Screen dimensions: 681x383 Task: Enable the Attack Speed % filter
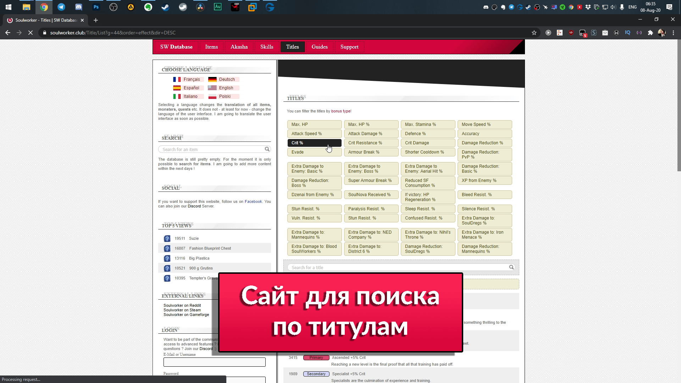[314, 134]
